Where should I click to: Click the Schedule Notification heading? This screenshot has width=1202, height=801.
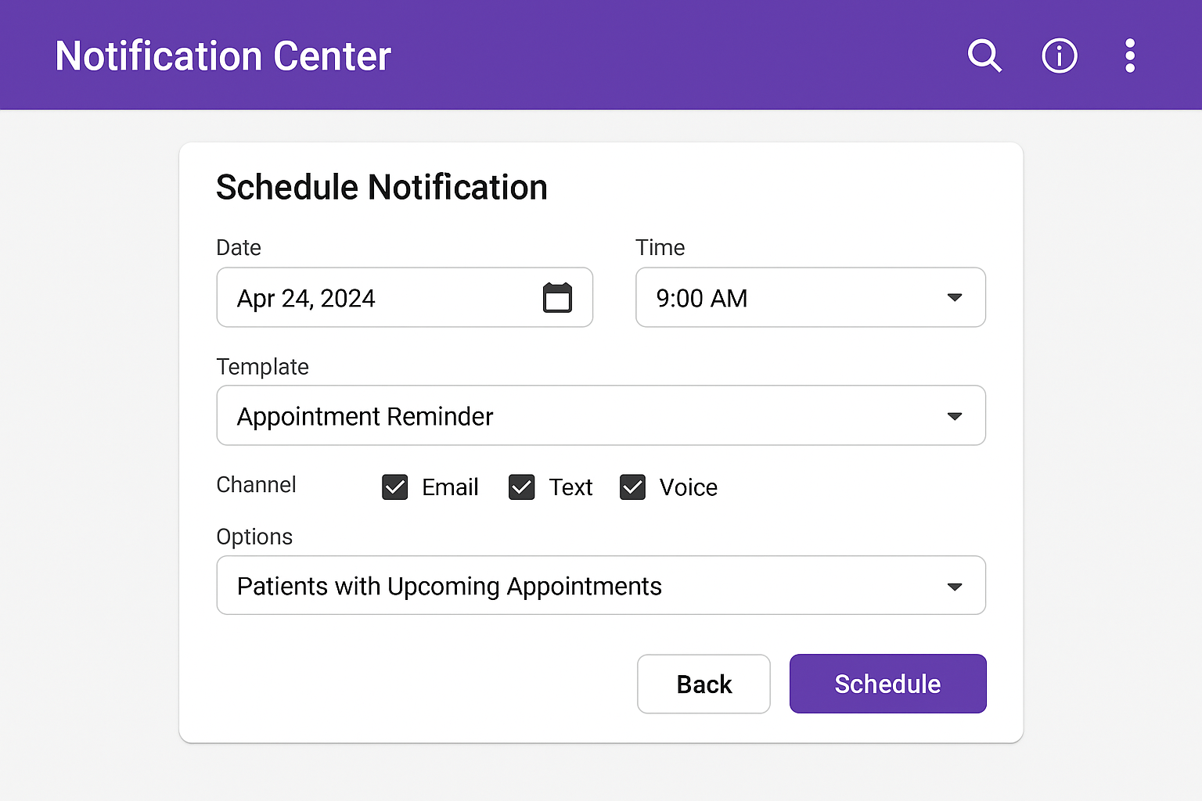381,187
